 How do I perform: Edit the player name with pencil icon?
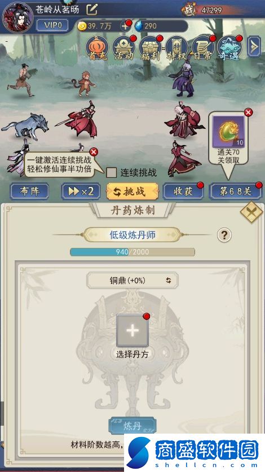point(92,10)
